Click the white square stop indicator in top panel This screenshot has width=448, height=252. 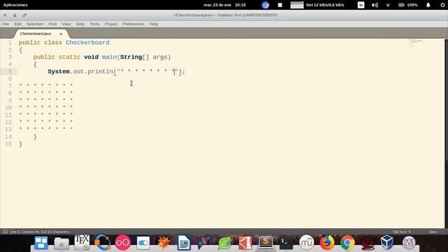click(280, 5)
